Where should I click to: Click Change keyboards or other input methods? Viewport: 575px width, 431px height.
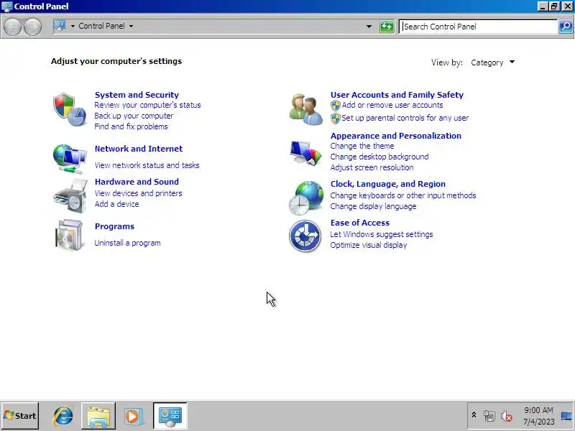[x=403, y=195]
